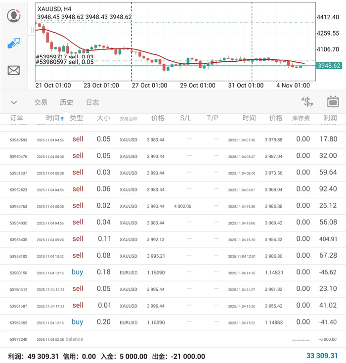Grab the dotted handle beside the chart

(33, 30)
